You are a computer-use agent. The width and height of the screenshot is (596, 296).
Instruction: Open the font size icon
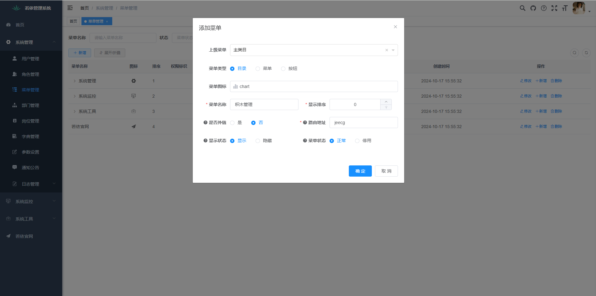tap(565, 8)
